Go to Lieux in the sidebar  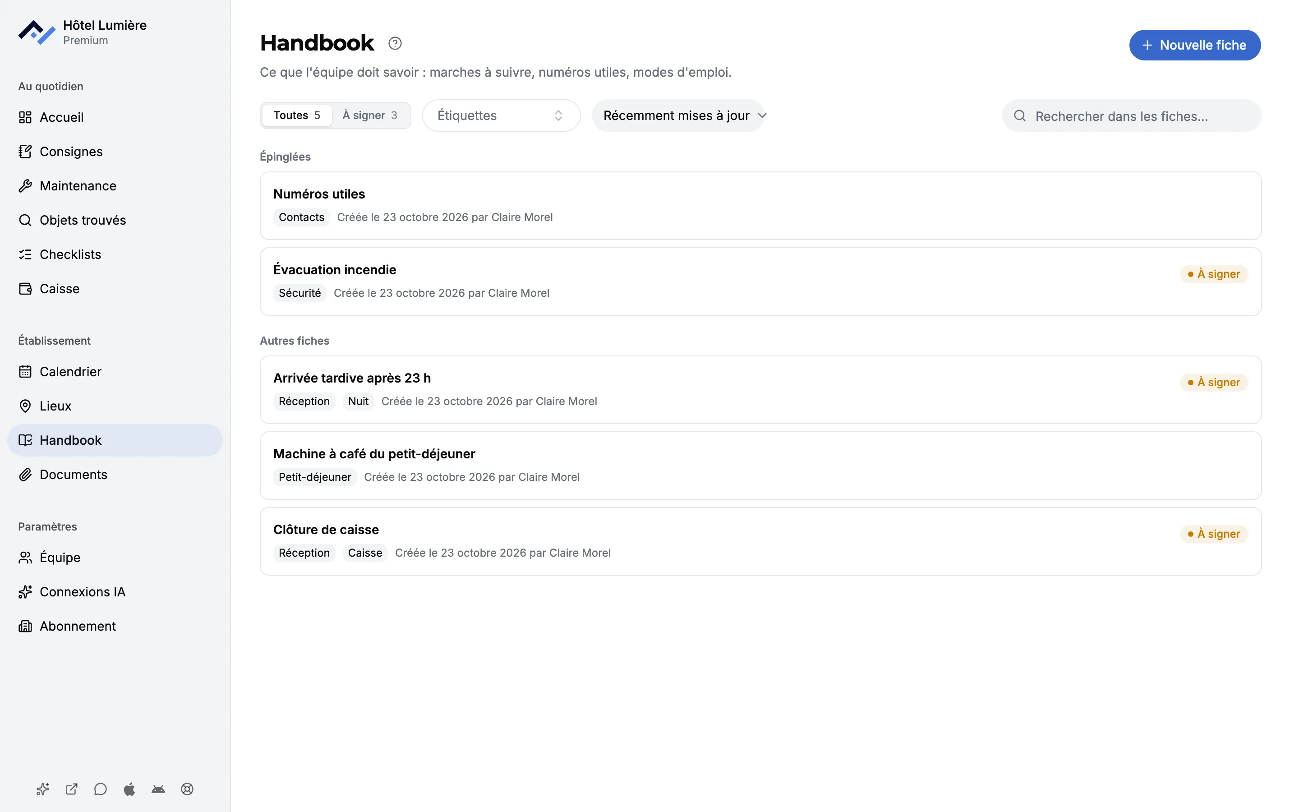115,406
